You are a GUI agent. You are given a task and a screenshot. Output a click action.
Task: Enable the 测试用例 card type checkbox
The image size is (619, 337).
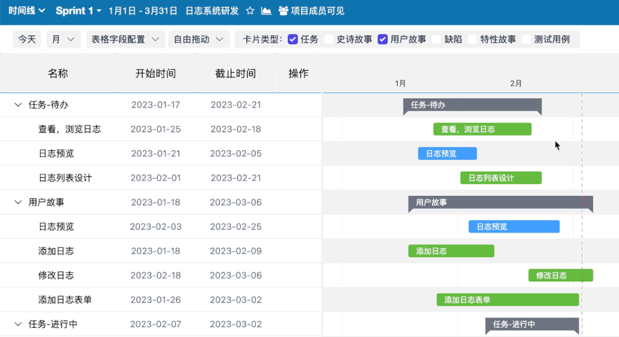(x=526, y=39)
